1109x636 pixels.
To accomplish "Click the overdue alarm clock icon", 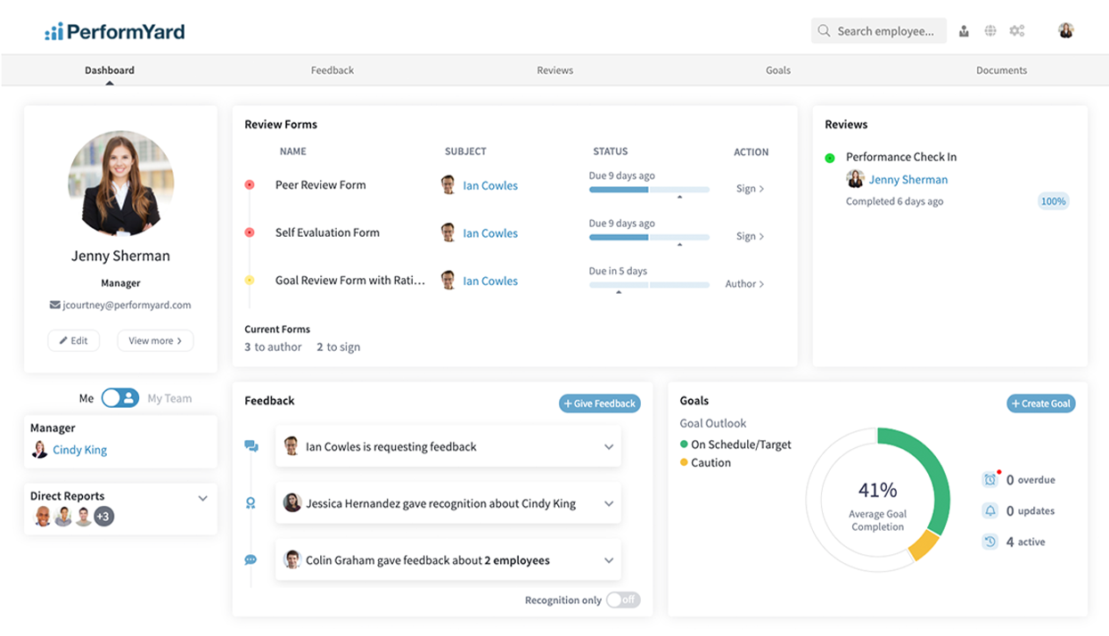I will pyautogui.click(x=990, y=480).
